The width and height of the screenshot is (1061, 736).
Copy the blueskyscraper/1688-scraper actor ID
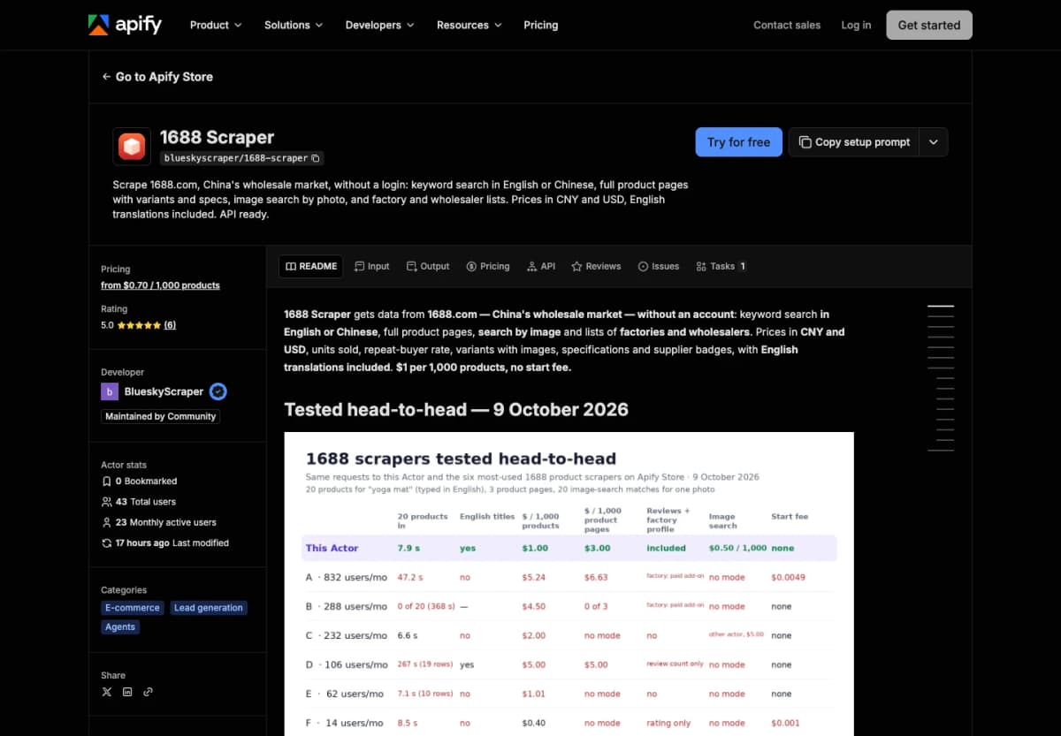tap(317, 158)
